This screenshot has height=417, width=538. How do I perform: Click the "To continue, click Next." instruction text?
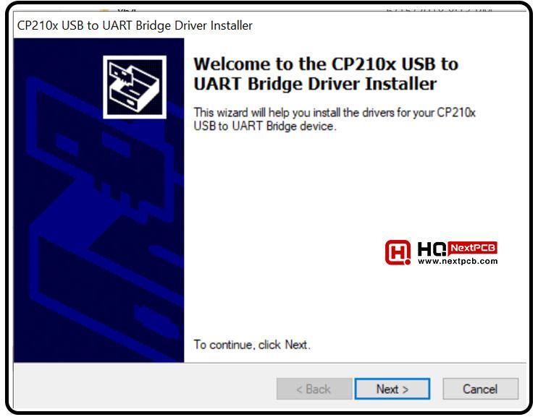(x=252, y=345)
